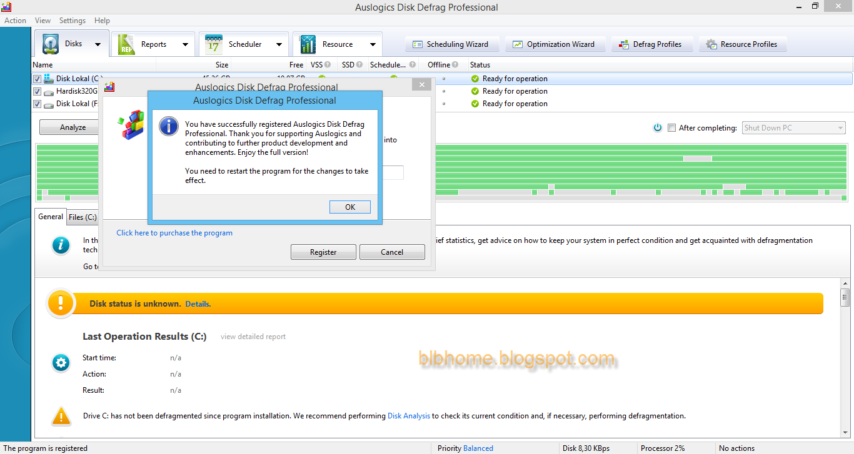This screenshot has height=454, width=854.
Task: Click the power icon beside After completing
Action: click(657, 127)
